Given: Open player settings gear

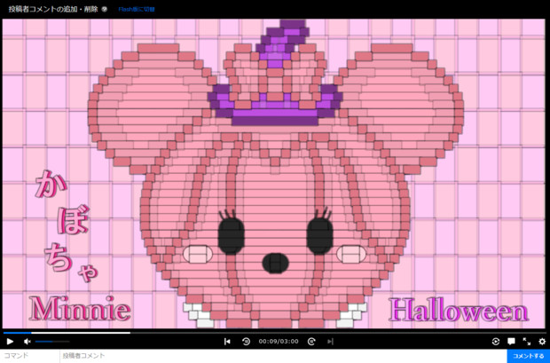Looking at the screenshot, I should click(542, 341).
